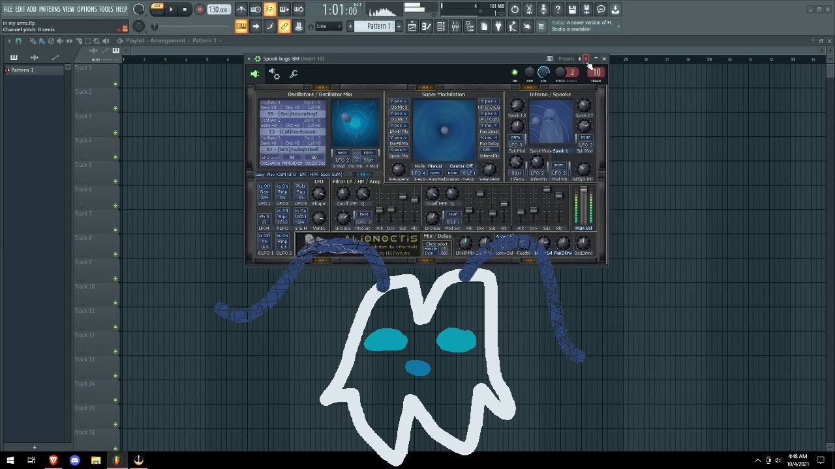Open the playlist view icon
Viewport: 835px width, 469px height.
tap(412, 26)
